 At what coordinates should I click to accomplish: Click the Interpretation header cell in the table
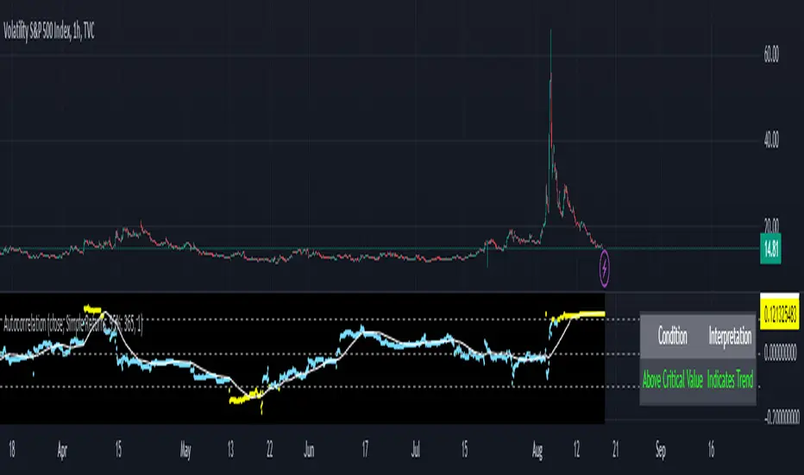pyautogui.click(x=730, y=336)
